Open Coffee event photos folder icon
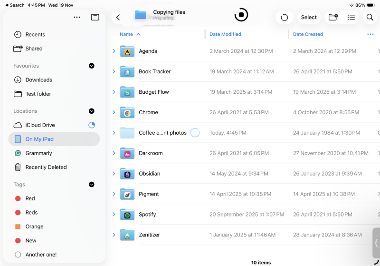380x266 pixels. [x=127, y=133]
